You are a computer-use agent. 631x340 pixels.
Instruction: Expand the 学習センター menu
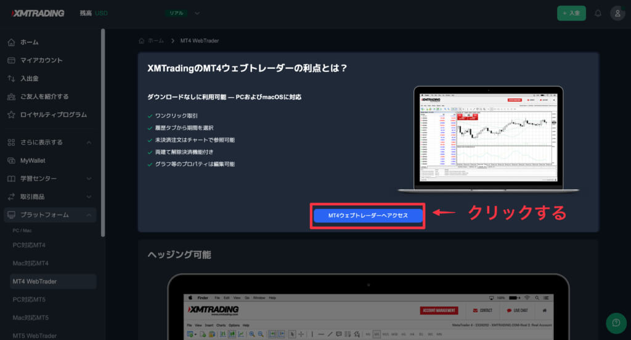pyautogui.click(x=89, y=179)
